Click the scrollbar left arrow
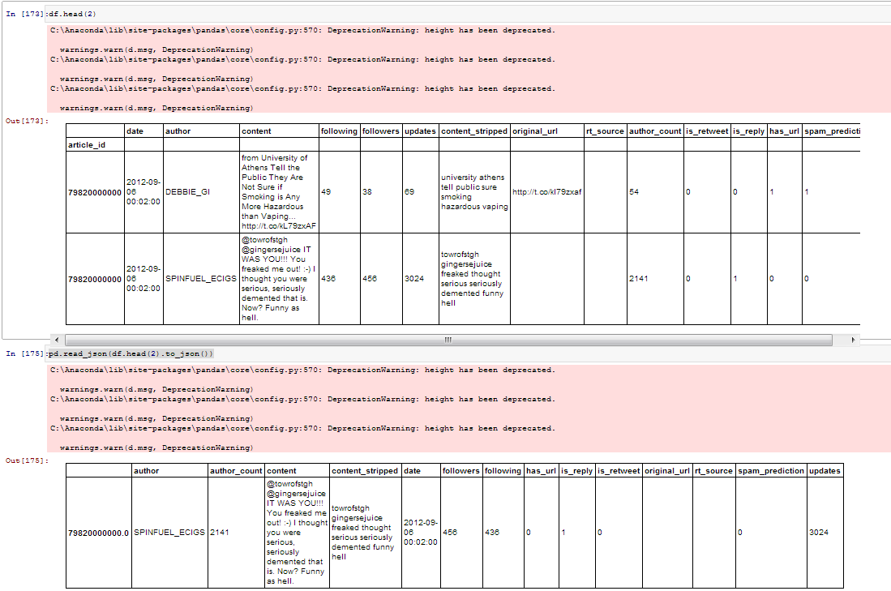The height and width of the screenshot is (591, 891). point(56,340)
